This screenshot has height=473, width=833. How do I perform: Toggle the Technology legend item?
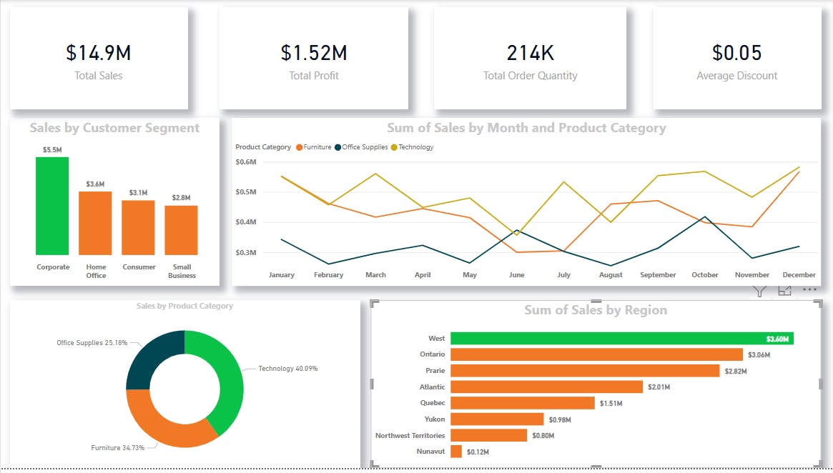pyautogui.click(x=413, y=146)
